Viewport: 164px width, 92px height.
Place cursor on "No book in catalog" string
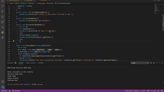(46, 31)
